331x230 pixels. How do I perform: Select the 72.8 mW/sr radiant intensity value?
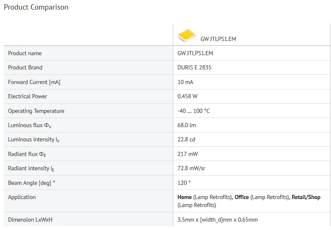point(191,169)
